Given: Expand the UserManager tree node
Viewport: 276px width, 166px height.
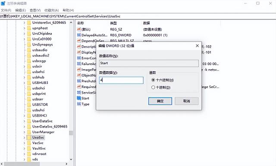Looking at the screenshot, I should (x=24, y=132).
